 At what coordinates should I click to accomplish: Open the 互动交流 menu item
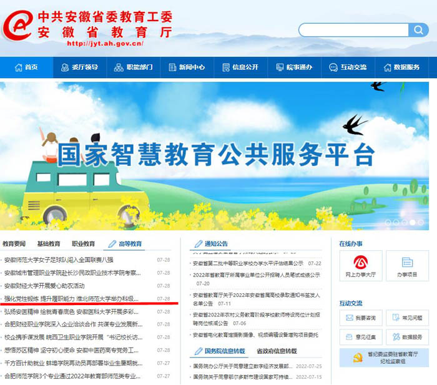coord(348,67)
